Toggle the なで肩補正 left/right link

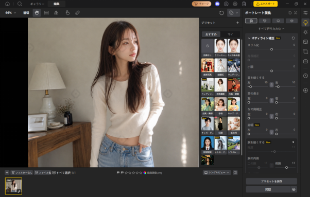271,116
